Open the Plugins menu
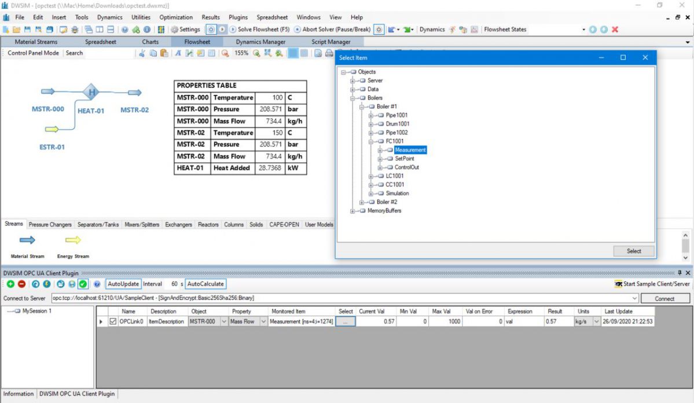The image size is (694, 403). tap(237, 17)
